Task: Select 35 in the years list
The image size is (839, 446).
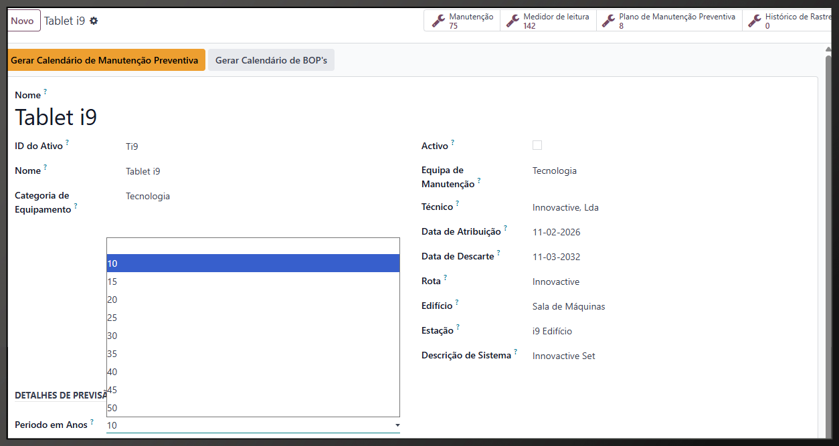Action: coord(253,354)
